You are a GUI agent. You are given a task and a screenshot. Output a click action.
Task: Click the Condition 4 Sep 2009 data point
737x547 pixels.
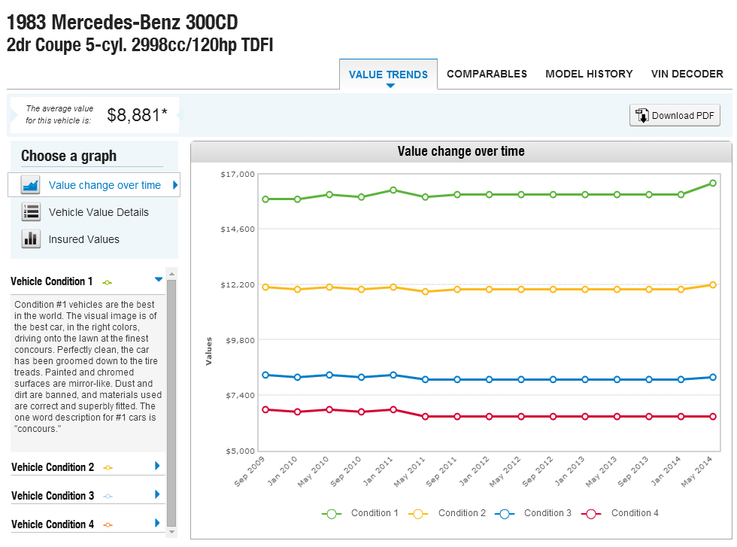tap(265, 409)
